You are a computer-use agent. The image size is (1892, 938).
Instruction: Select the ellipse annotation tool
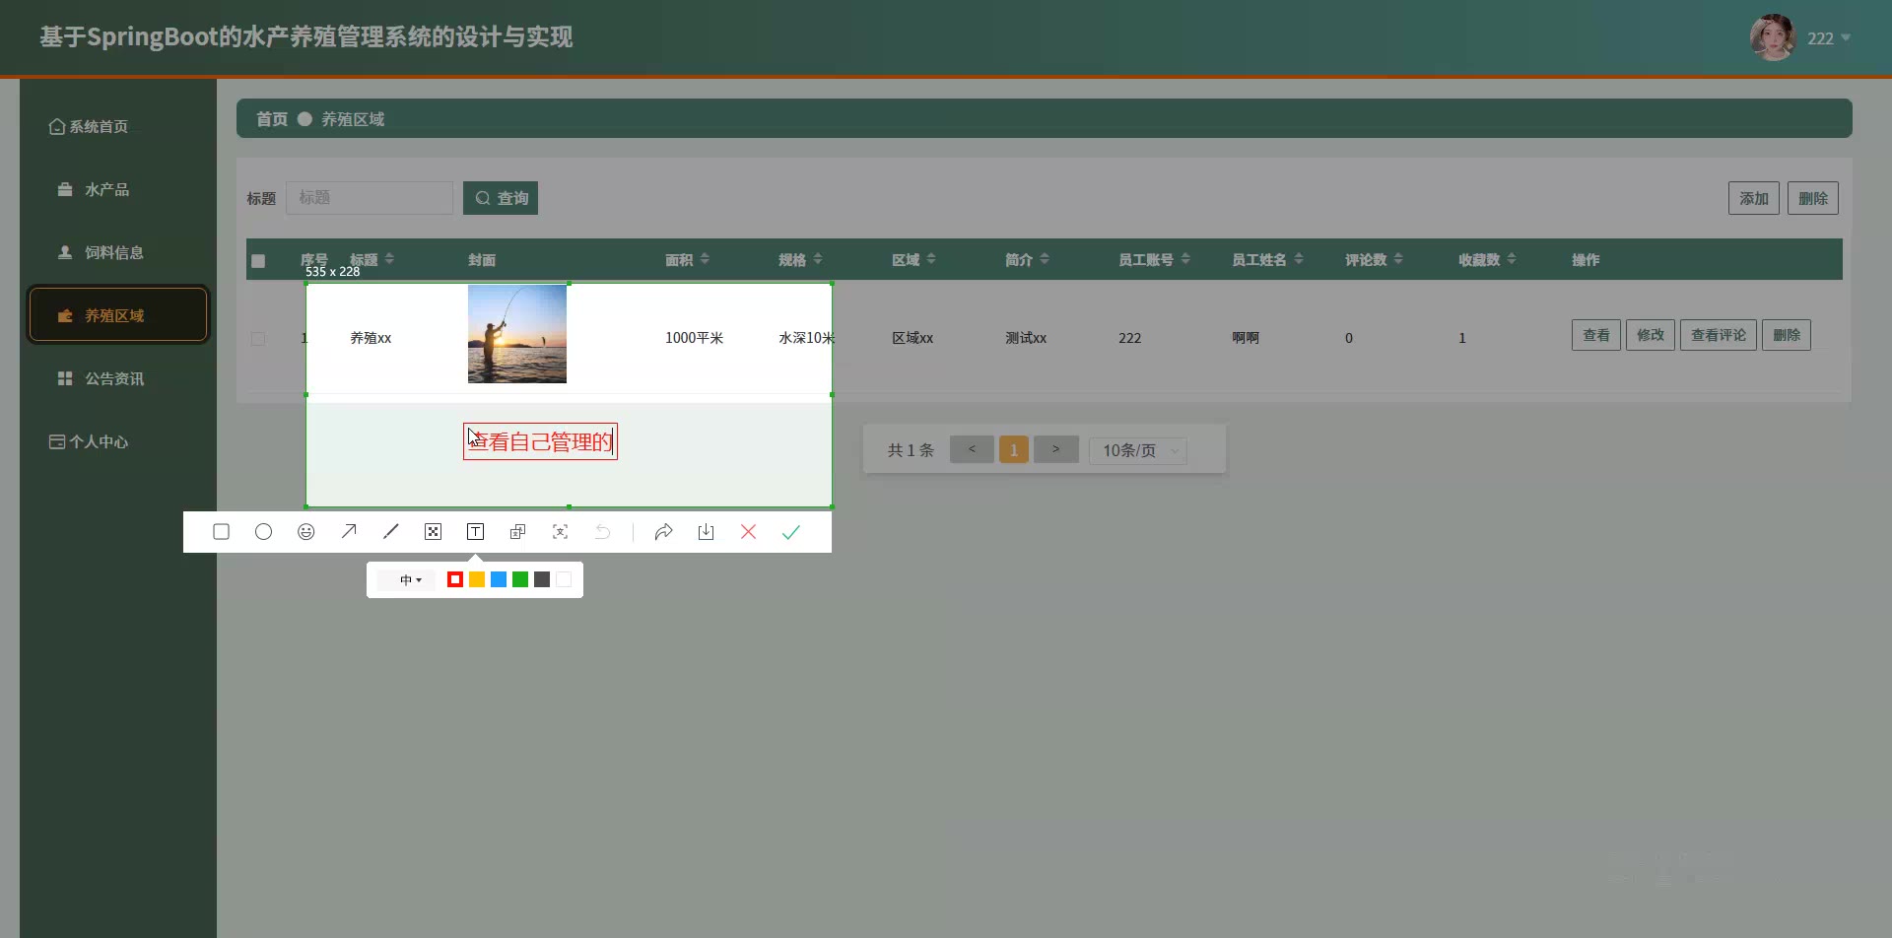[x=263, y=532]
